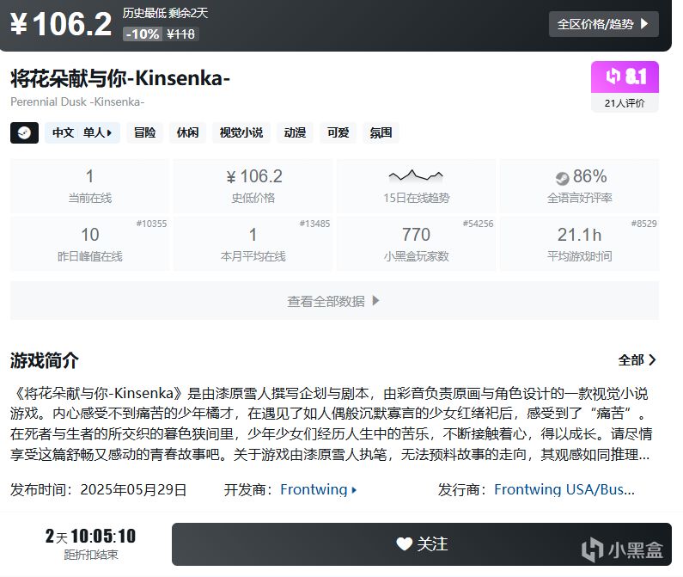Viewport: 683px width, 577px height.
Task: Open the 小黑盒玩家数 770 stat cell
Action: (x=416, y=244)
